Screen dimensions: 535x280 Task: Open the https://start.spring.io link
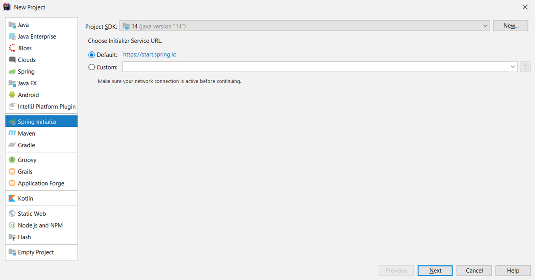[149, 55]
